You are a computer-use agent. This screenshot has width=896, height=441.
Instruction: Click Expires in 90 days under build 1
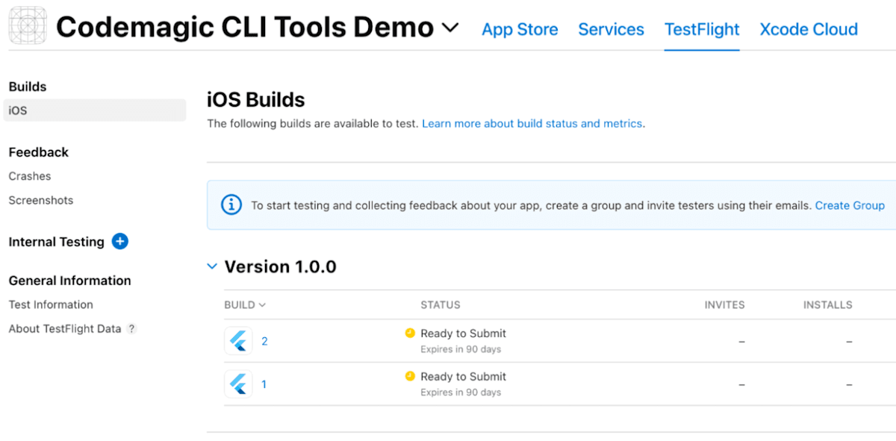coord(461,392)
